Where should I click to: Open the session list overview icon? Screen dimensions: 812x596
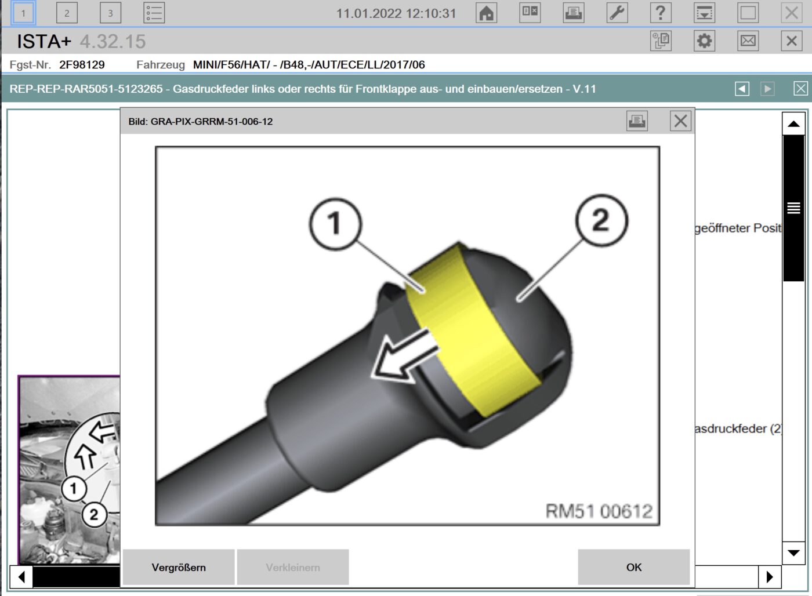(x=154, y=13)
